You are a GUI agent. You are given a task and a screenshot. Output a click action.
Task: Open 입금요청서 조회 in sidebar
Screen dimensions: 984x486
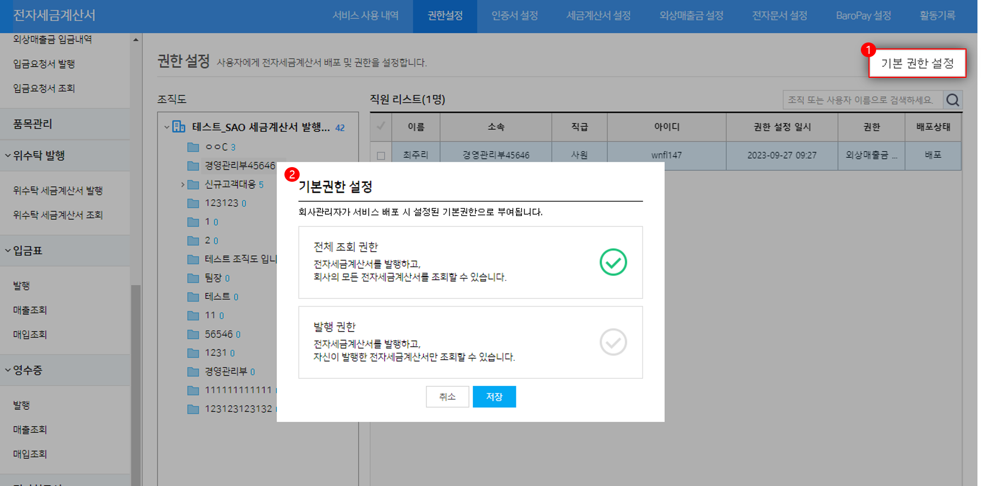tap(44, 88)
